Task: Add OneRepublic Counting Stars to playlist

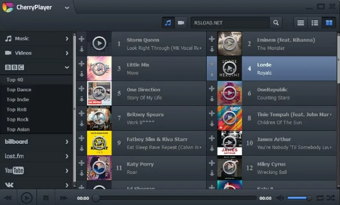Action: point(211,88)
